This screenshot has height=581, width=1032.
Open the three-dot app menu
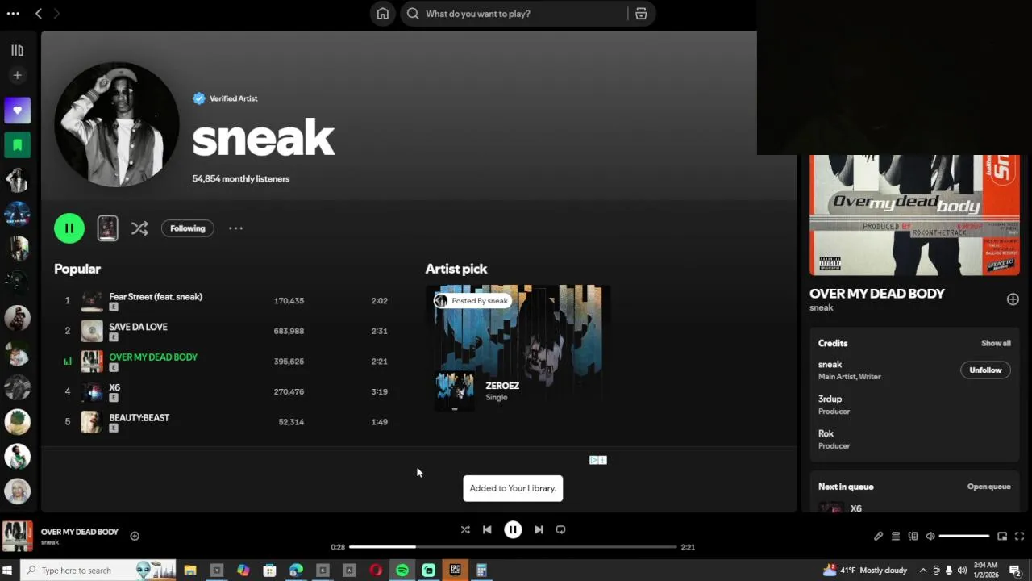pos(13,14)
